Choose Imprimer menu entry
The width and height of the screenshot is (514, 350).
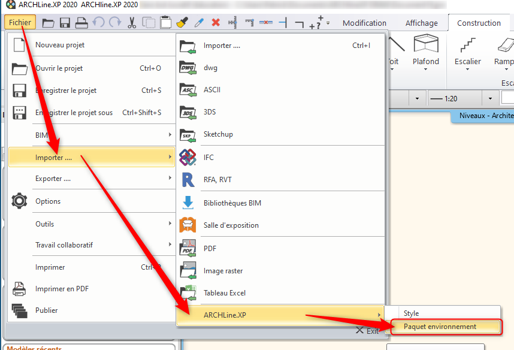[92, 267]
